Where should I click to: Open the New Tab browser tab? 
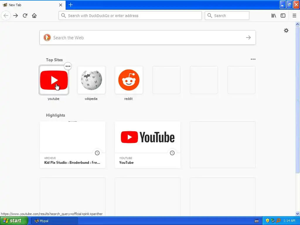tap(33, 5)
